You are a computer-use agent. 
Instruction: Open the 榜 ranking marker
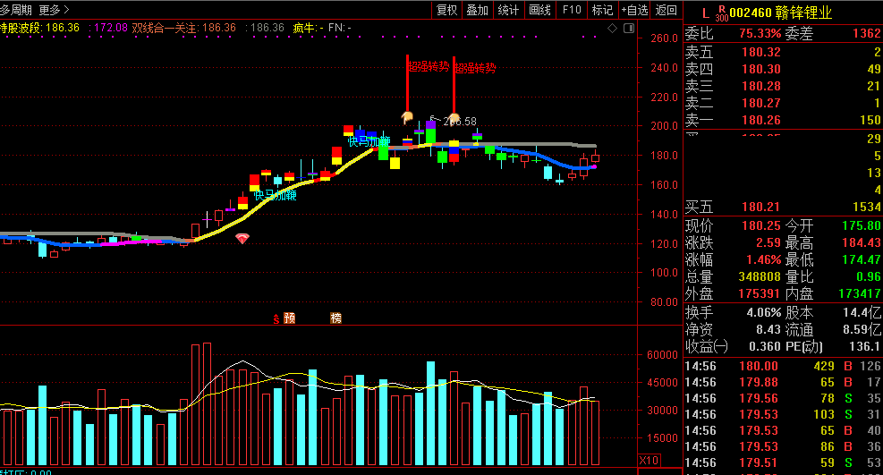pyautogui.click(x=335, y=318)
